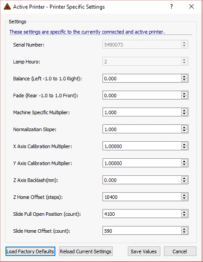Click Load Factory Defaults button
Screen dimensions: 203x262
tap(30, 251)
